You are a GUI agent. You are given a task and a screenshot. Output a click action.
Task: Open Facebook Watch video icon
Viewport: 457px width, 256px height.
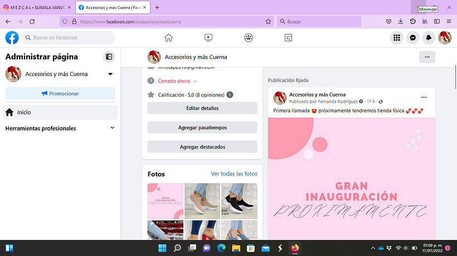pyautogui.click(x=208, y=38)
